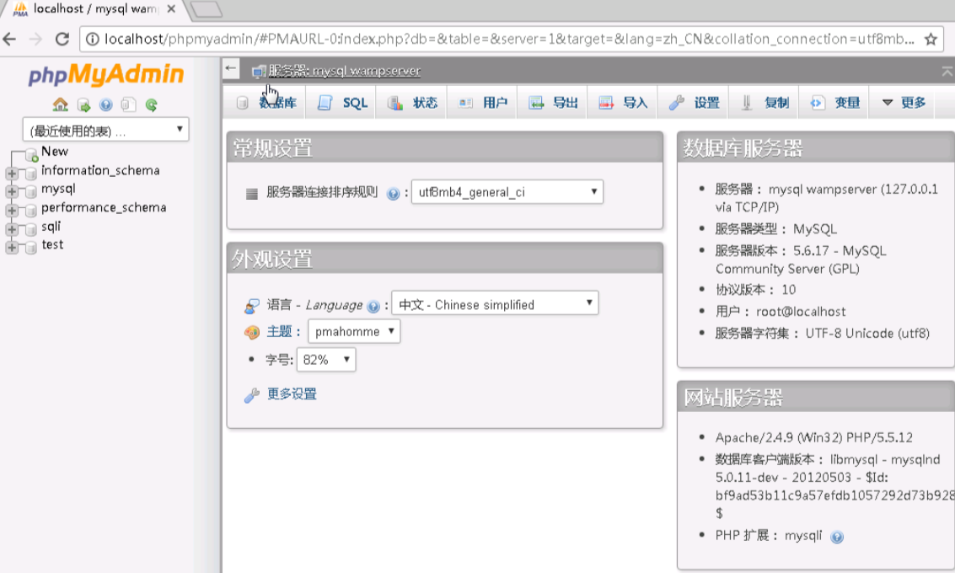Click the collapse top panel icon at right
The image size is (955, 573).
[947, 72]
